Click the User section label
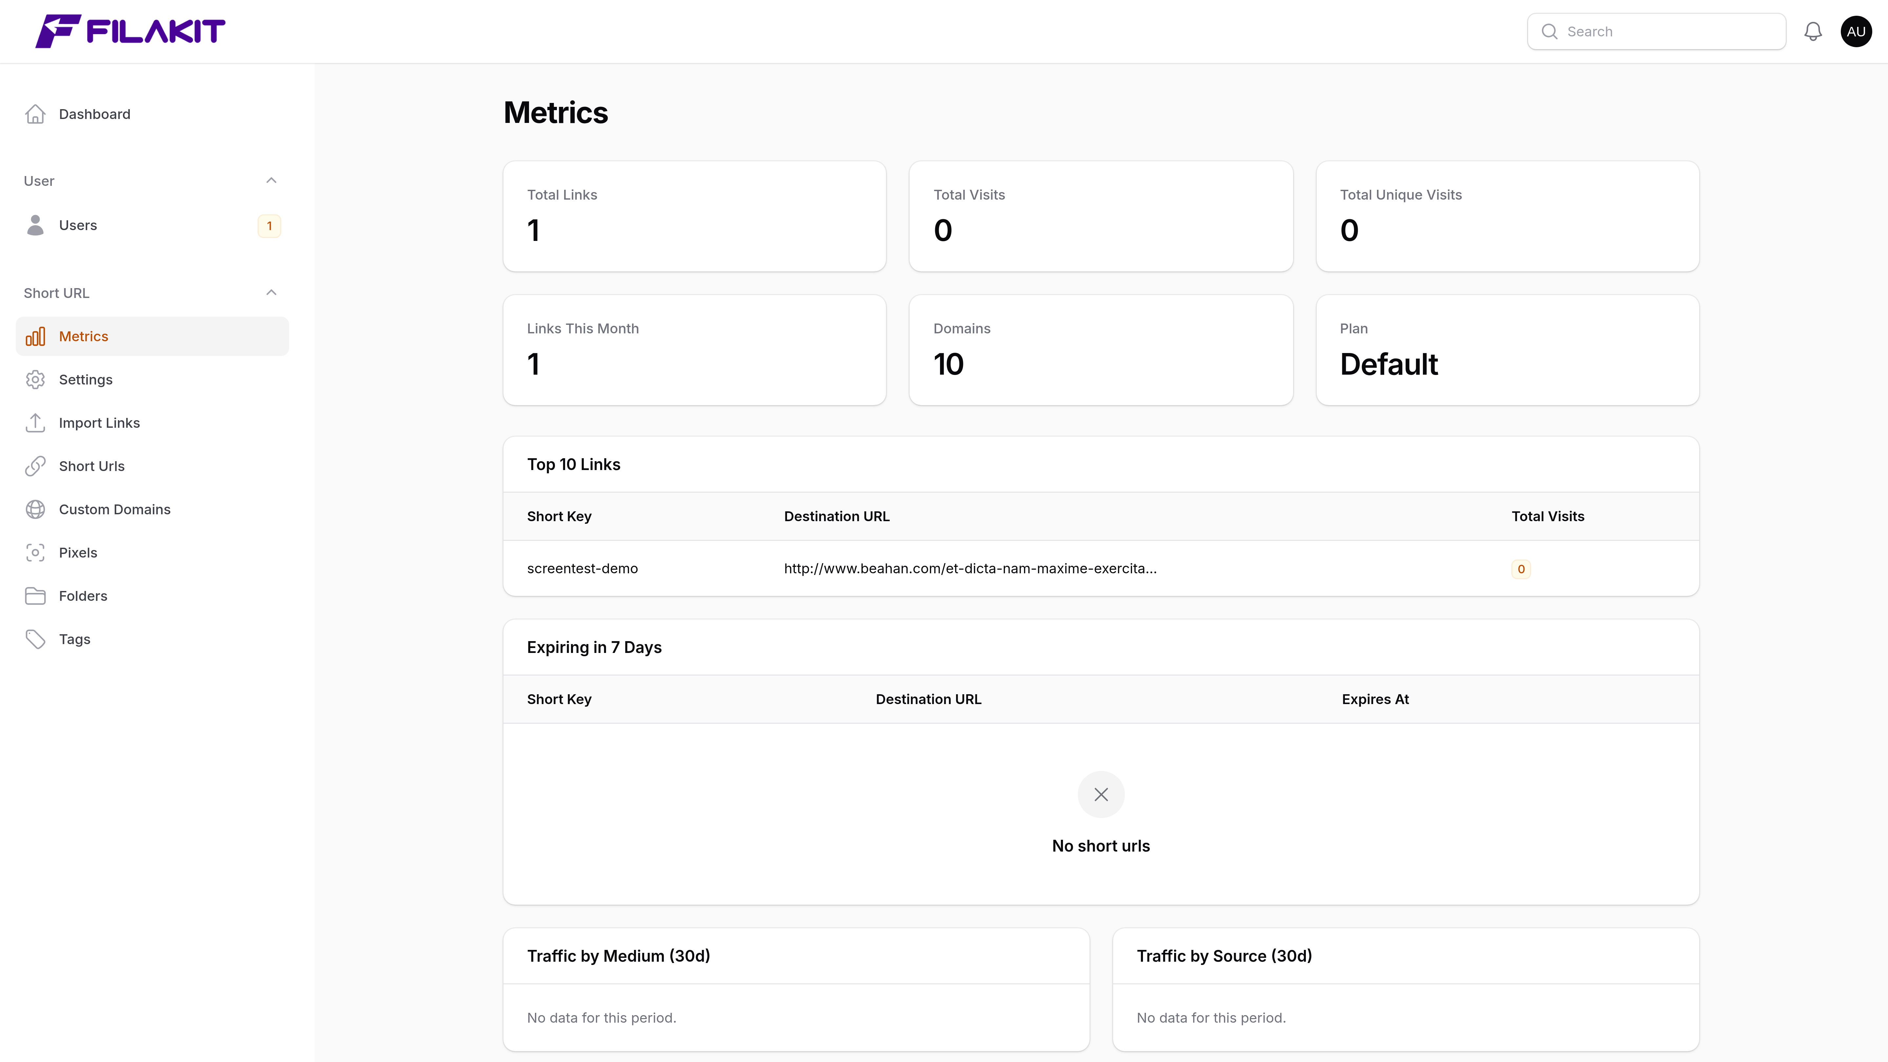The image size is (1888, 1062). pos(39,181)
